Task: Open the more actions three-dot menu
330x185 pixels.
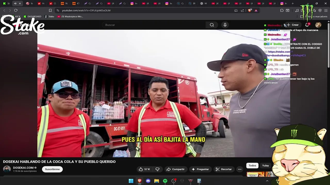Action: 240,169
